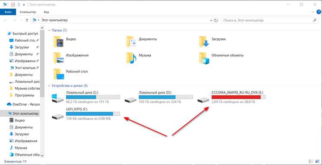
Task: Click text 2,69 ГБ свободно из 28,8 ГБ
Action: tap(233, 102)
